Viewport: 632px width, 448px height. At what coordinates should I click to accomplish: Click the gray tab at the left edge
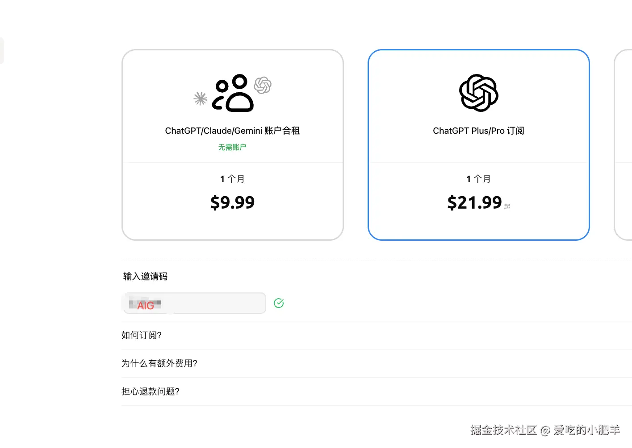[x=2, y=51]
